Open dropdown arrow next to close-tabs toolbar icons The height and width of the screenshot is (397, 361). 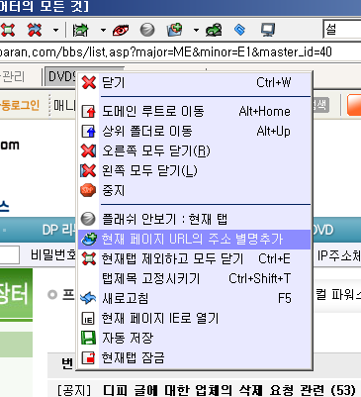[x=55, y=31]
